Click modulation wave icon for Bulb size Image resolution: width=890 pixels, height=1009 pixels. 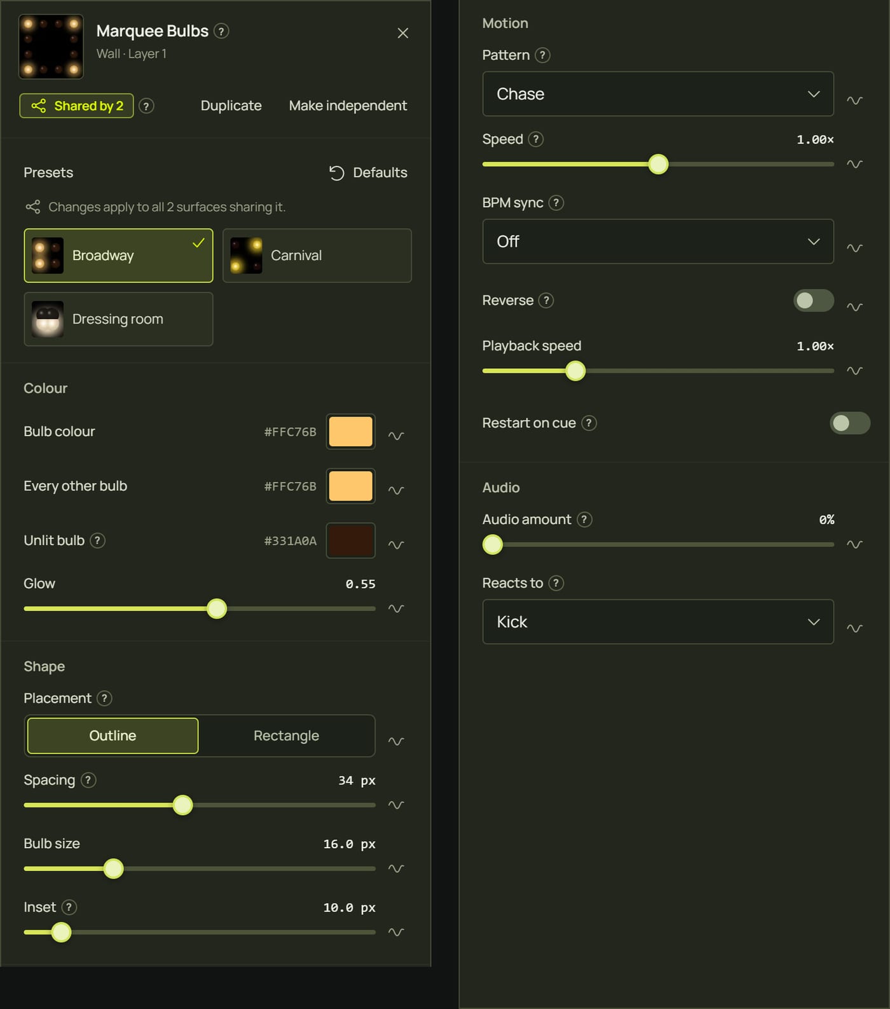(x=396, y=868)
